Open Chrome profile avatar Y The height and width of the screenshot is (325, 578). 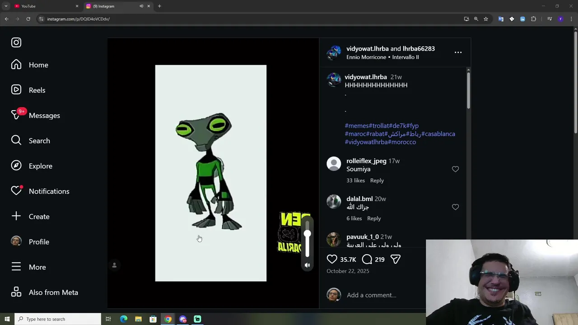point(560,19)
